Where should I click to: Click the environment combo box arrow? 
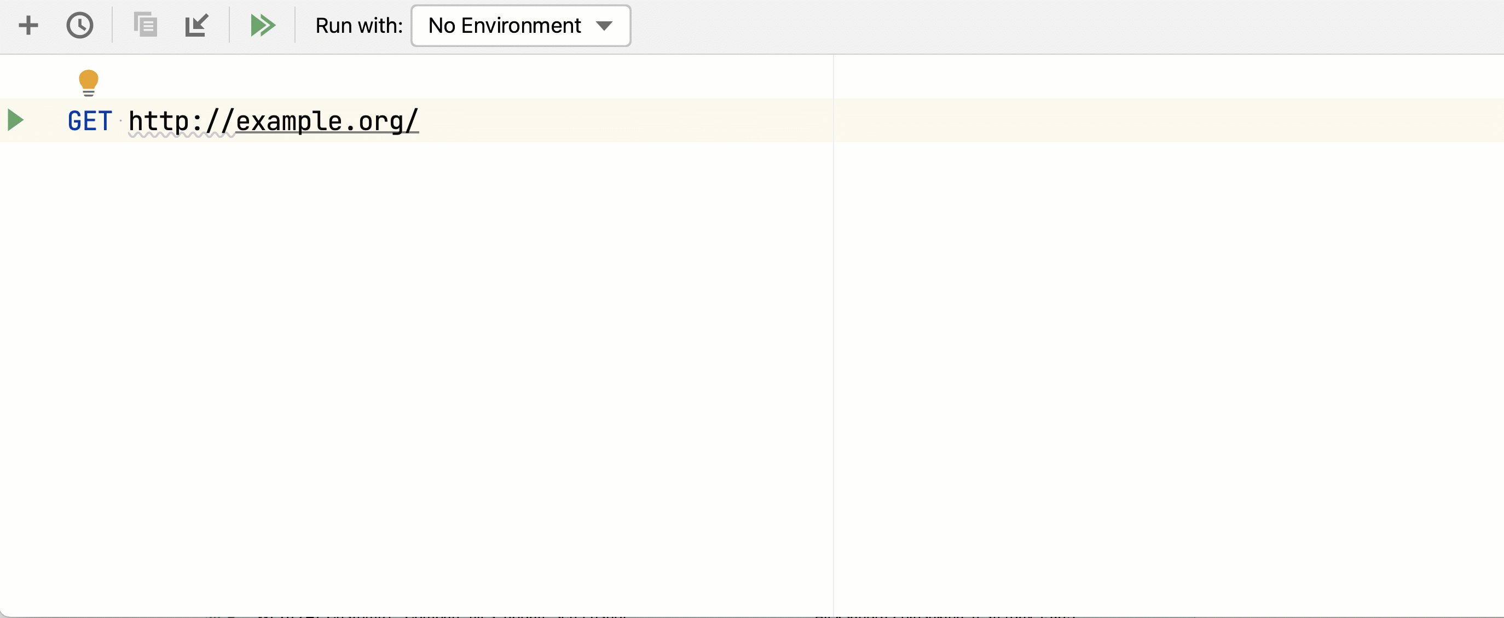[x=604, y=26]
